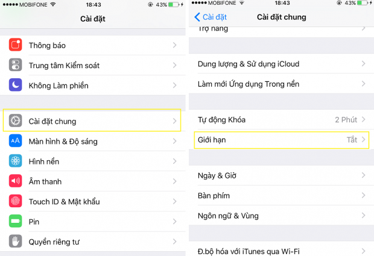Choose Ngôn ngữ & Vùng row
374x256 pixels.
tap(282, 216)
